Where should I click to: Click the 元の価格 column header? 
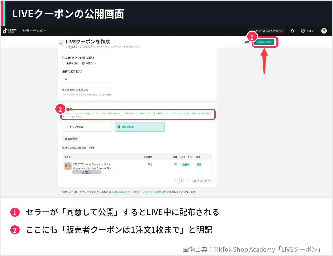pyautogui.click(x=148, y=157)
